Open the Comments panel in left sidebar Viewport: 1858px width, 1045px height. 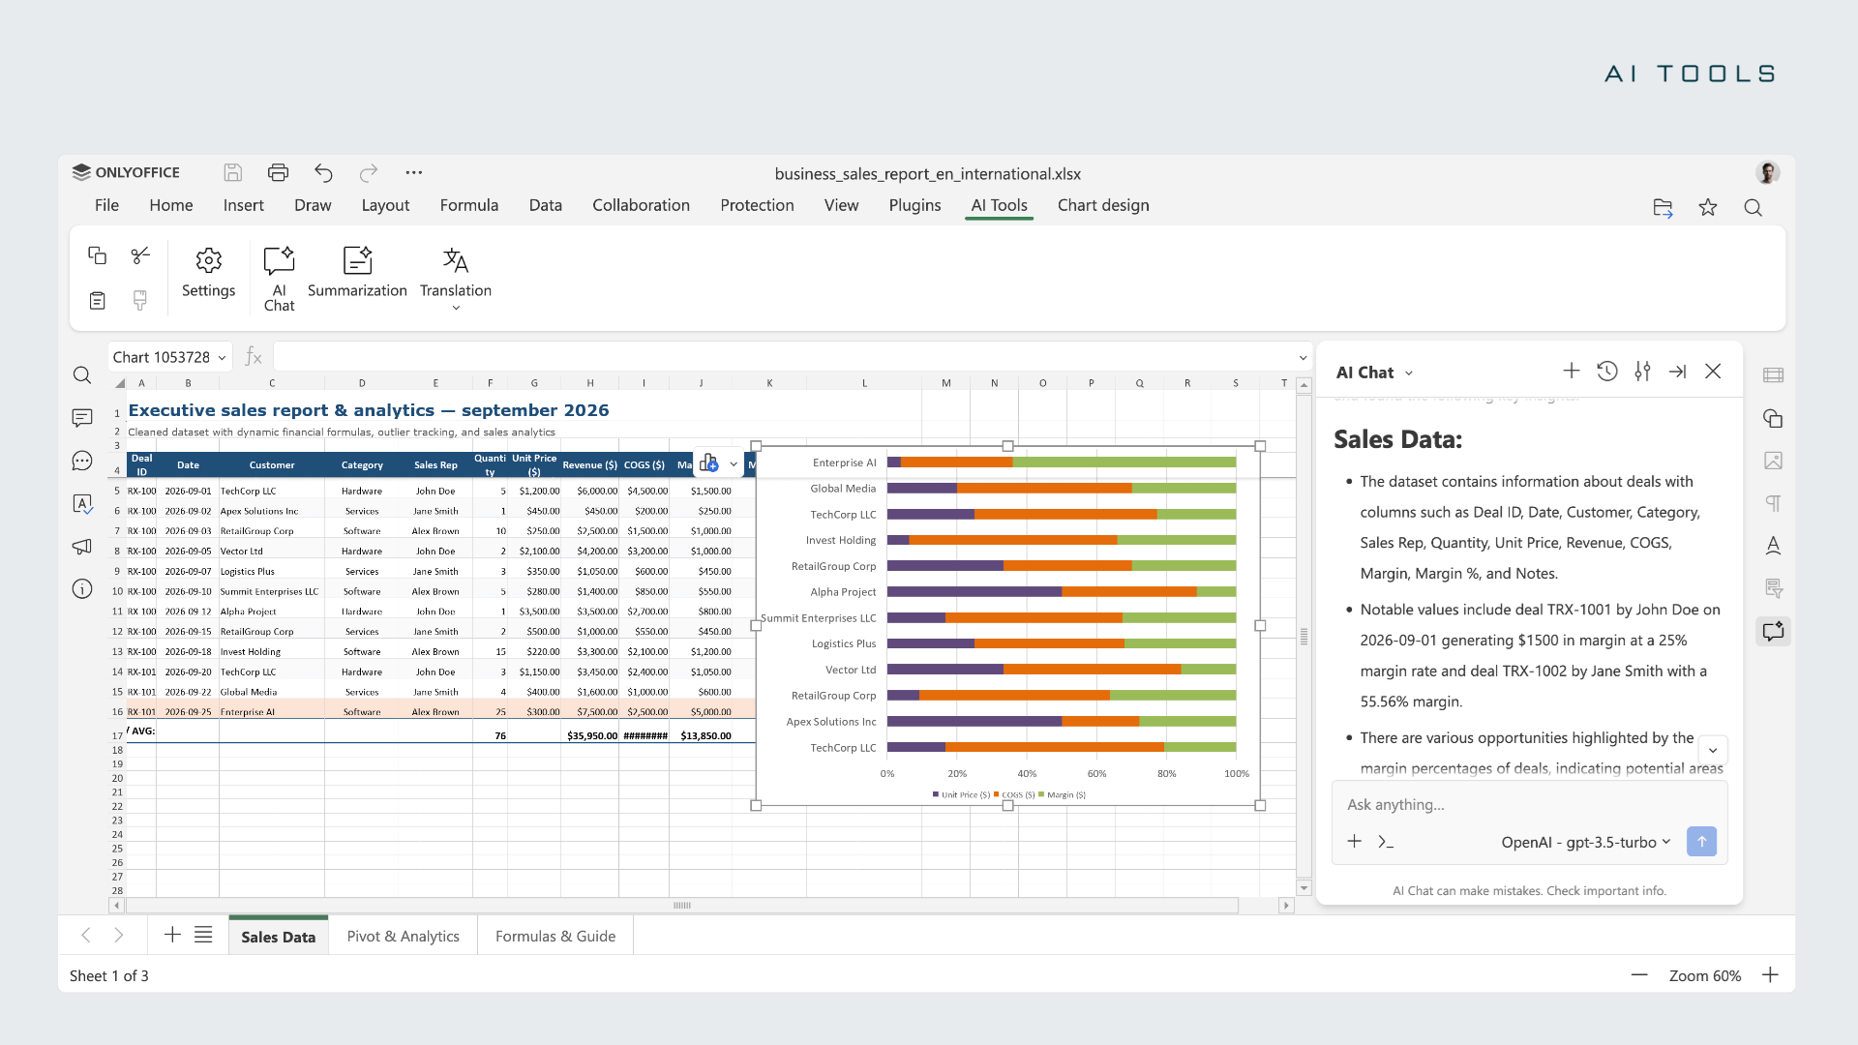(x=82, y=418)
